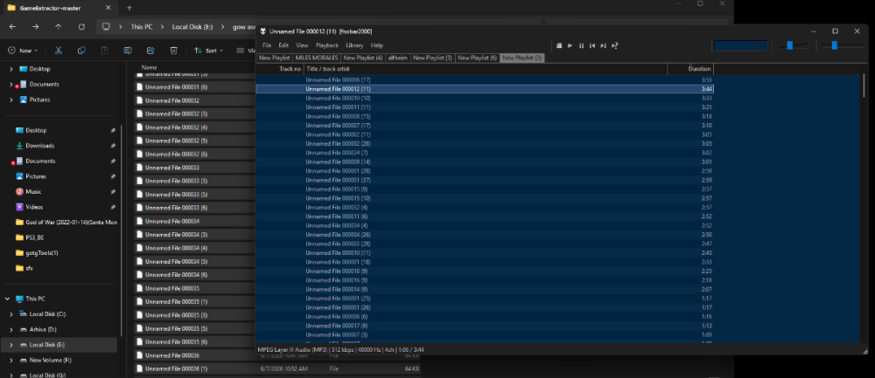This screenshot has width=875, height=378.
Task: Skip to next track in foobar2000
Action: [x=603, y=45]
